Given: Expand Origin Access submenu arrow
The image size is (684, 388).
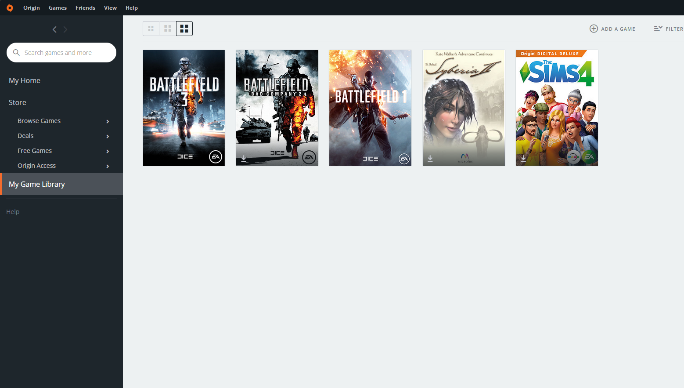Looking at the screenshot, I should click(x=108, y=166).
